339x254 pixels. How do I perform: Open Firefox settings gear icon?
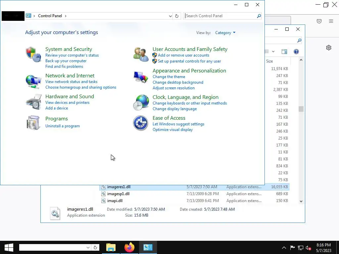tap(329, 48)
